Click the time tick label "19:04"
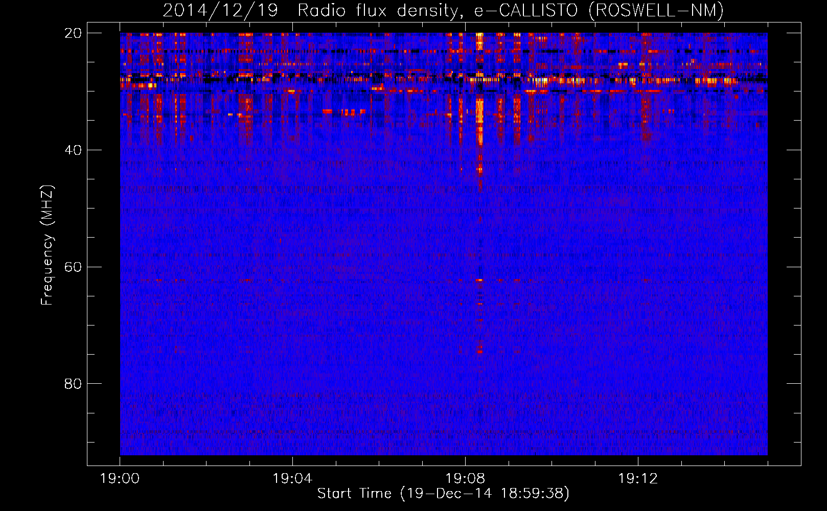The width and height of the screenshot is (827, 511). (x=292, y=478)
